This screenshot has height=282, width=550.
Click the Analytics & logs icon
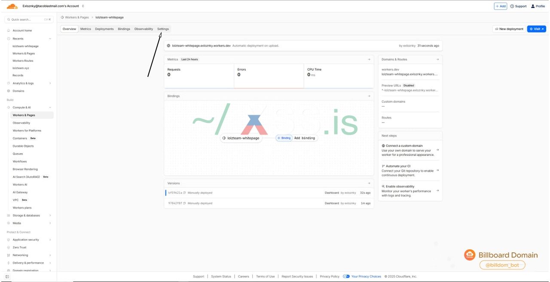[x=9, y=83]
